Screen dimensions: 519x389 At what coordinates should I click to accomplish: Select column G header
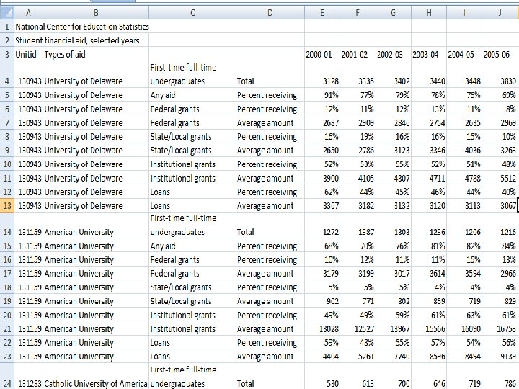pos(393,13)
